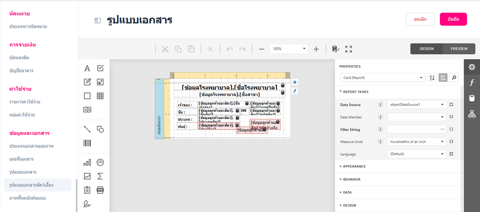Select the PDF Content toolbox control
The image size is (480, 212).
pos(100,190)
